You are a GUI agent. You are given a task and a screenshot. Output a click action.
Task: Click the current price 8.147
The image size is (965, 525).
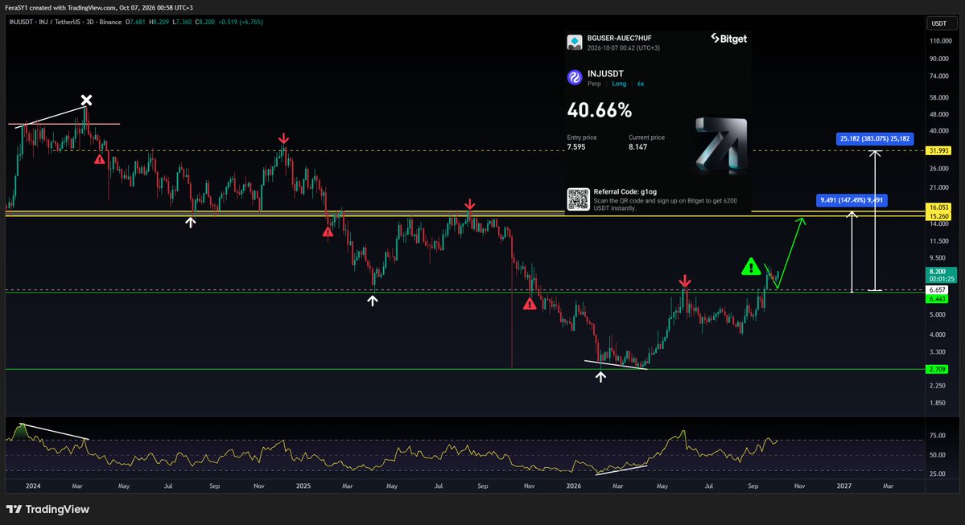pyautogui.click(x=637, y=147)
